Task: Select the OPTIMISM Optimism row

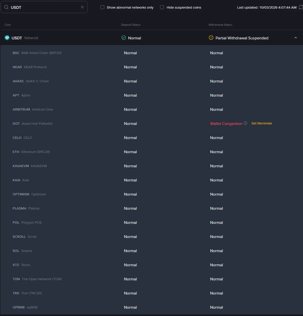Action: [x=151, y=194]
